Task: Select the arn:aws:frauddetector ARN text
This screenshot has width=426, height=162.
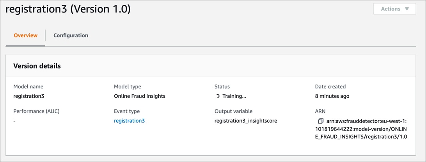Action: coord(362,129)
